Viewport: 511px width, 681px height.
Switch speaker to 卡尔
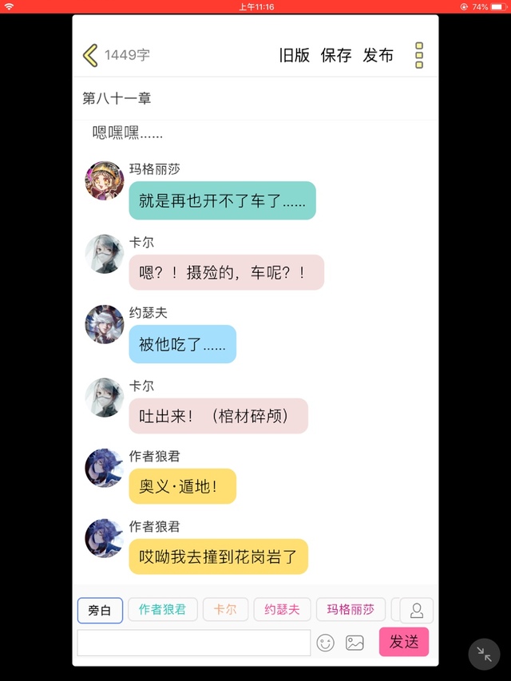pyautogui.click(x=225, y=609)
